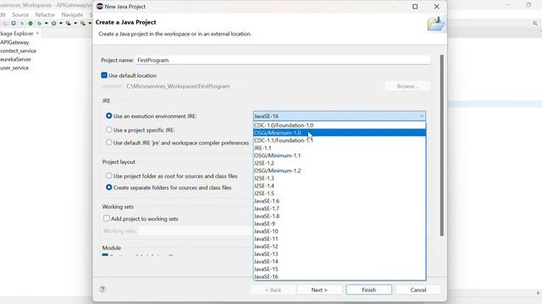Choose JavaSE-16 at bottom of list
This screenshot has width=542, height=304.
pyautogui.click(x=340, y=276)
